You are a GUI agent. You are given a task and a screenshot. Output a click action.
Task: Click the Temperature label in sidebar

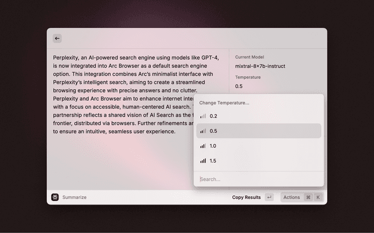click(248, 77)
